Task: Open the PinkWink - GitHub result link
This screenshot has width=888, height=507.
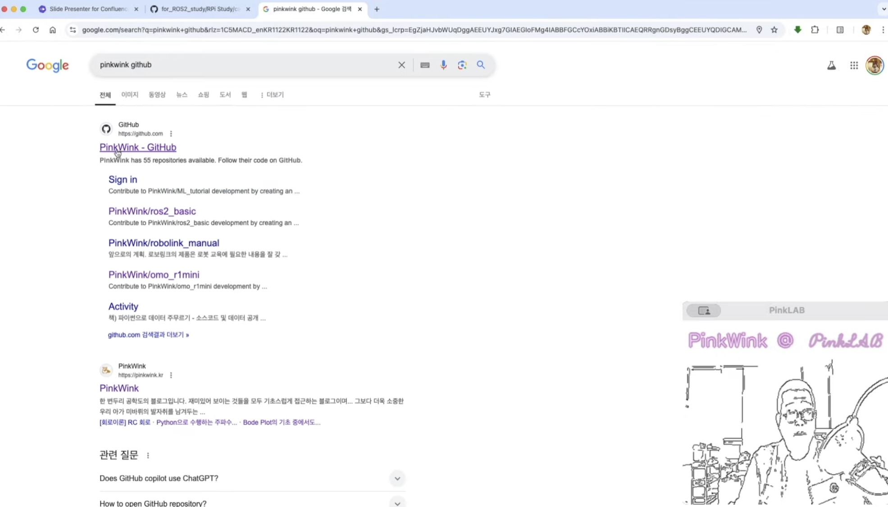Action: point(138,147)
